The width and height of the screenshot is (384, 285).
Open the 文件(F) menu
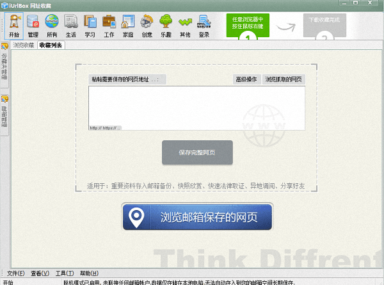[x=16, y=273]
